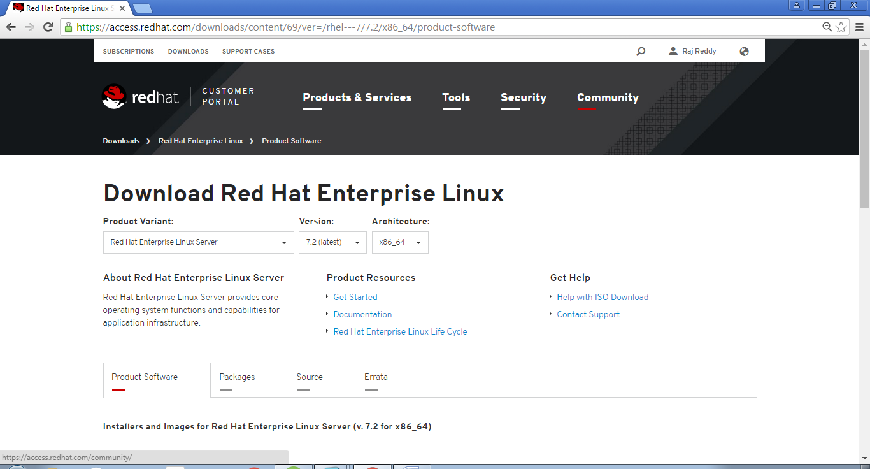The image size is (870, 469).
Task: Open the Community menu
Action: click(608, 98)
